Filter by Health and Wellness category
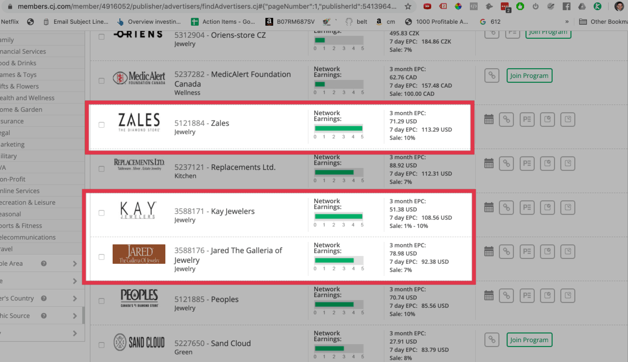 click(27, 98)
